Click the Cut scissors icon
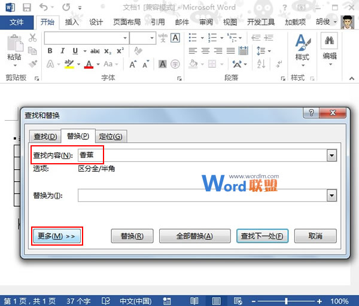359x306 pixels. click(32, 38)
